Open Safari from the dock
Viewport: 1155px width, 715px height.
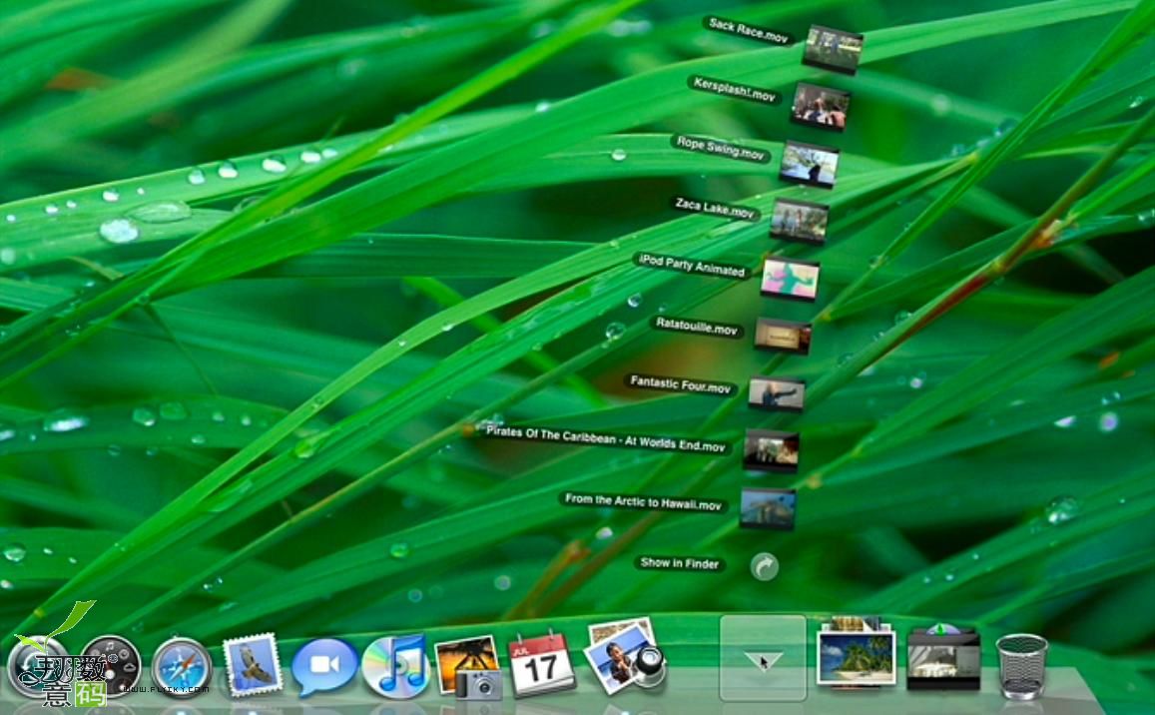(182, 668)
